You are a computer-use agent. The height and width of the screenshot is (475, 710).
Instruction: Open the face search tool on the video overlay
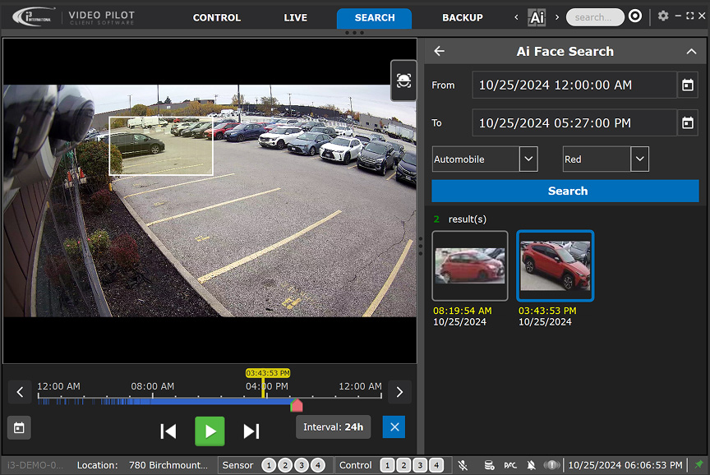click(x=403, y=81)
